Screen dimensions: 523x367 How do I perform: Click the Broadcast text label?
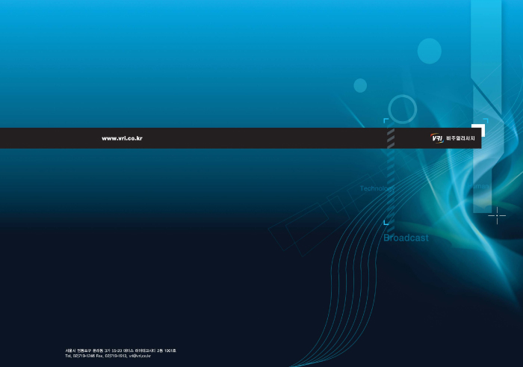point(406,238)
